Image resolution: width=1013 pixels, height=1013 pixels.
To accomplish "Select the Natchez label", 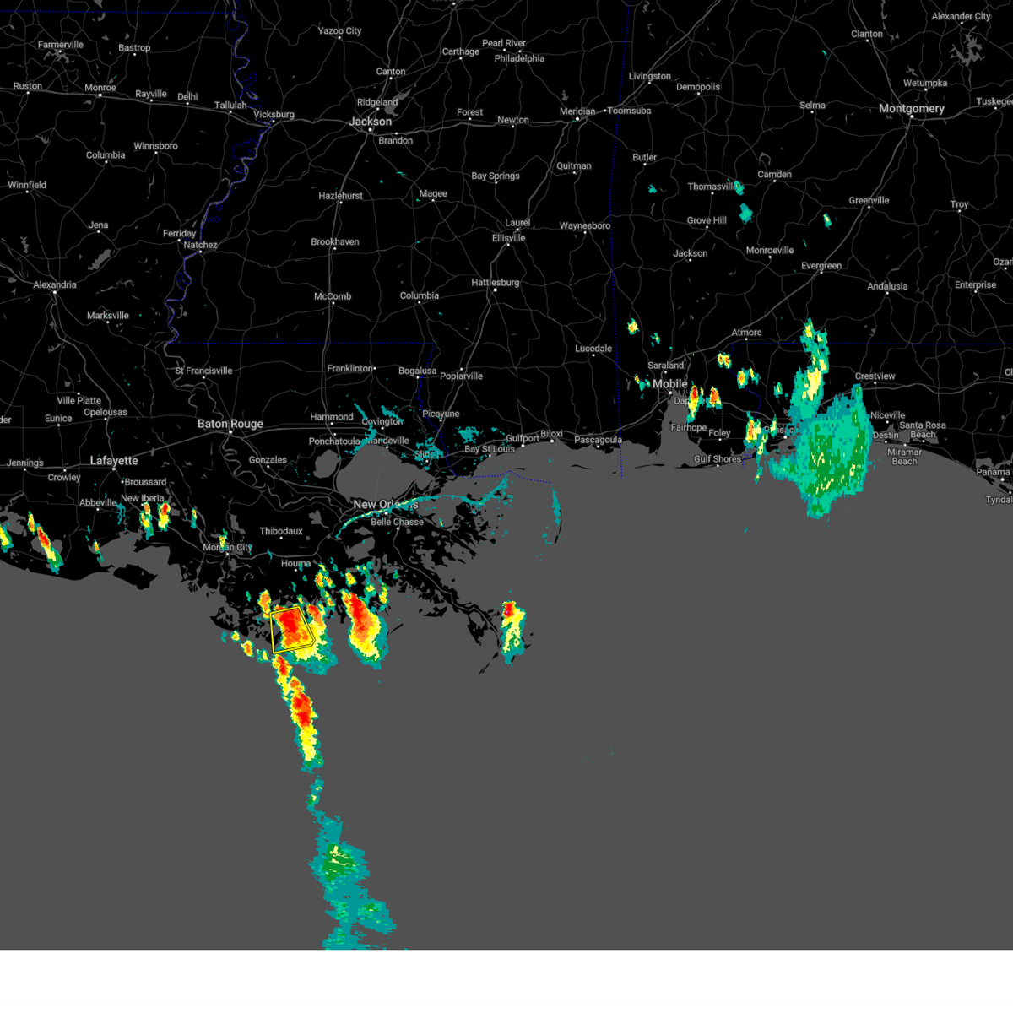I will click(x=200, y=246).
